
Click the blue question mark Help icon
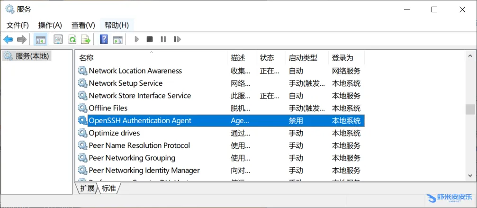click(x=104, y=39)
